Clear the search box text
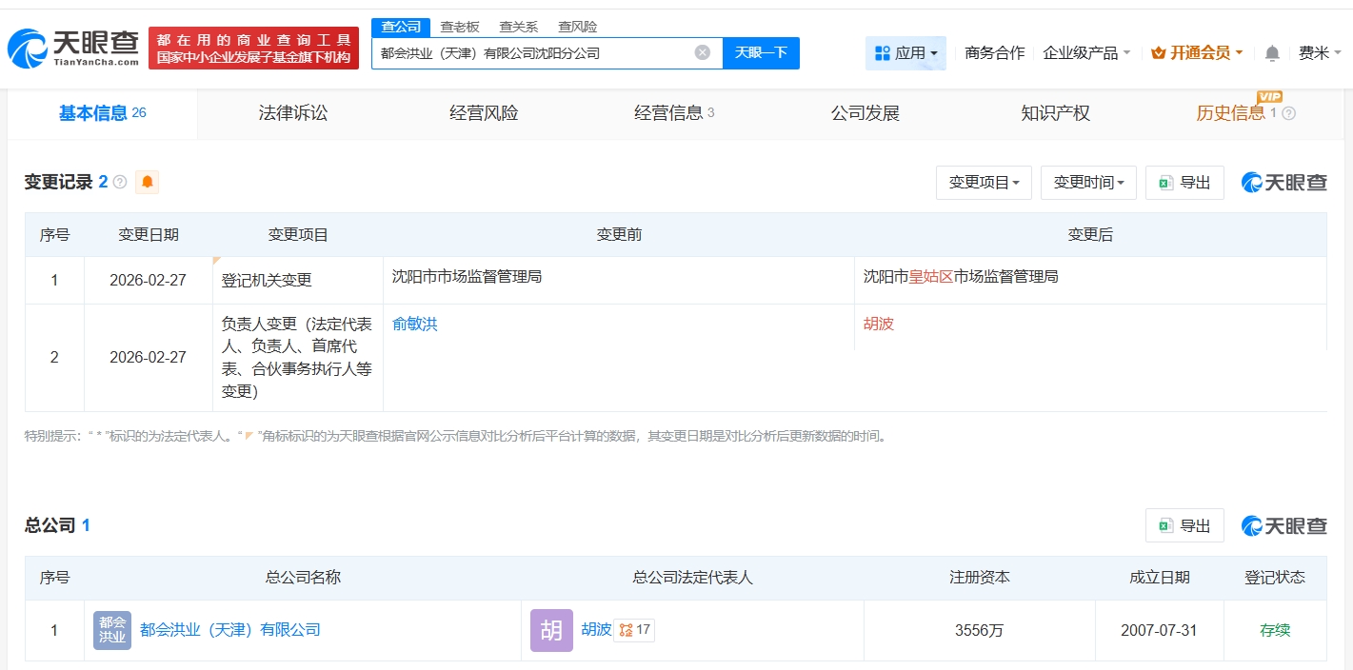1353x670 pixels. point(702,53)
